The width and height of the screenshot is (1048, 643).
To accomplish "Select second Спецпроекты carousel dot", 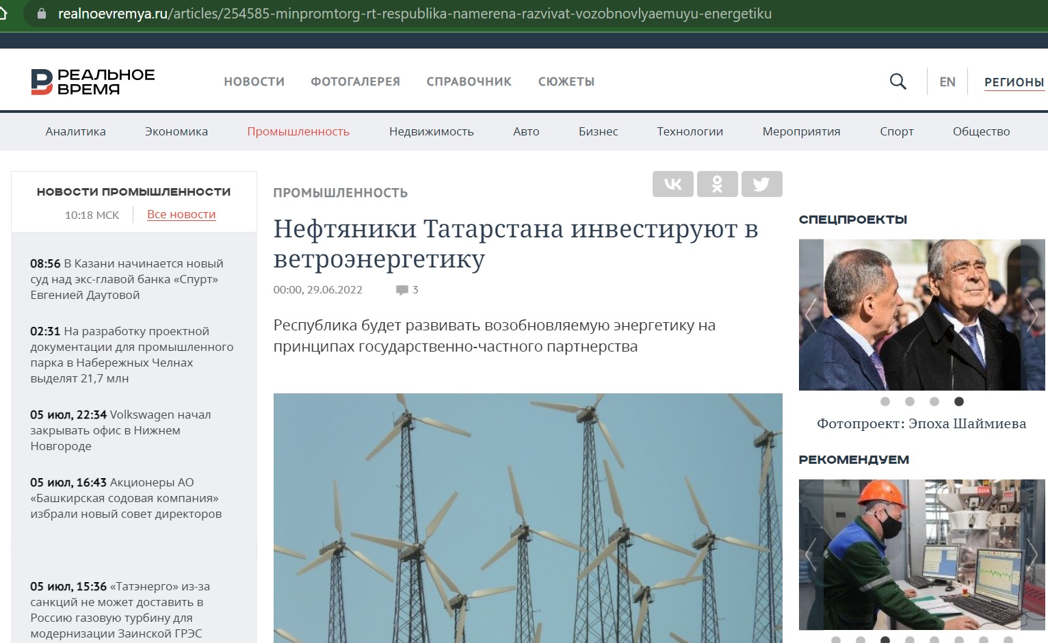I will click(910, 402).
